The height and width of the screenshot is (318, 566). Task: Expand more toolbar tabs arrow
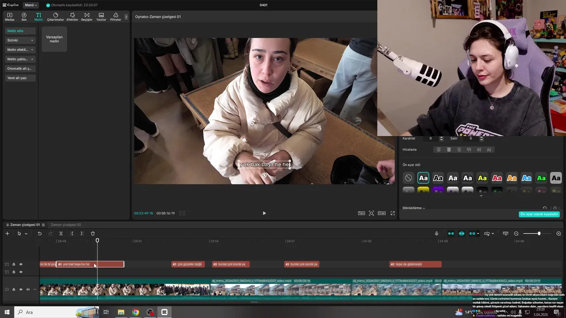126,17
